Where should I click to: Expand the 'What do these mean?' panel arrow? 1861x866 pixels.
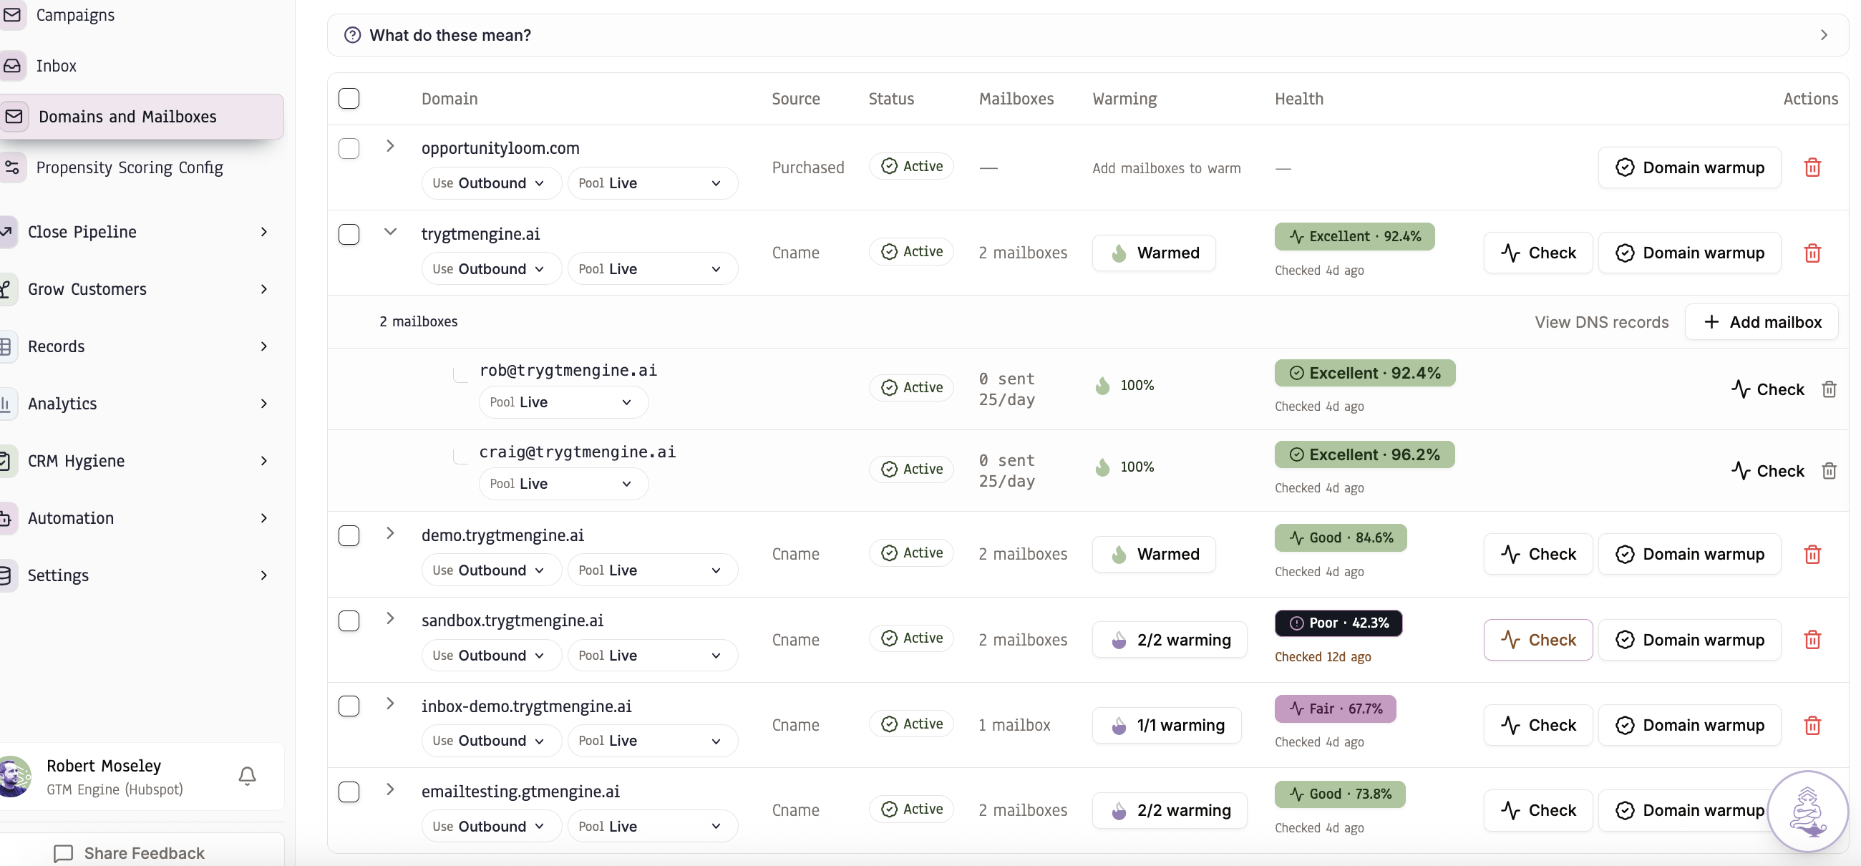click(x=1824, y=34)
